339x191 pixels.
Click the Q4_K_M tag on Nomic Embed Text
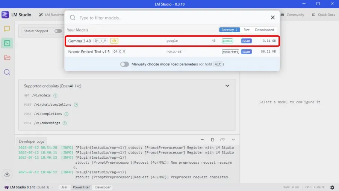click(119, 51)
